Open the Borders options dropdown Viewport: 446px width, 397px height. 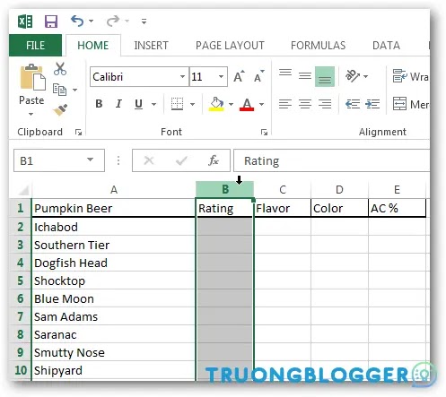click(192, 104)
